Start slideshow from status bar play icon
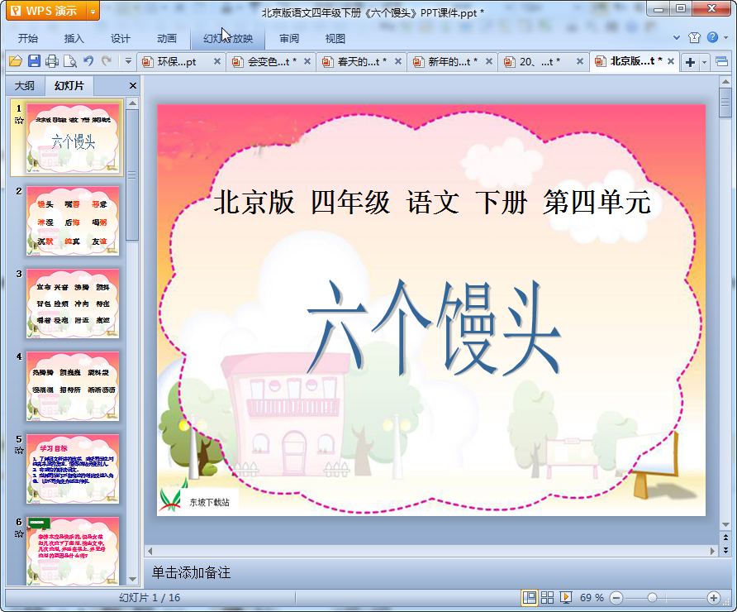 coord(566,598)
